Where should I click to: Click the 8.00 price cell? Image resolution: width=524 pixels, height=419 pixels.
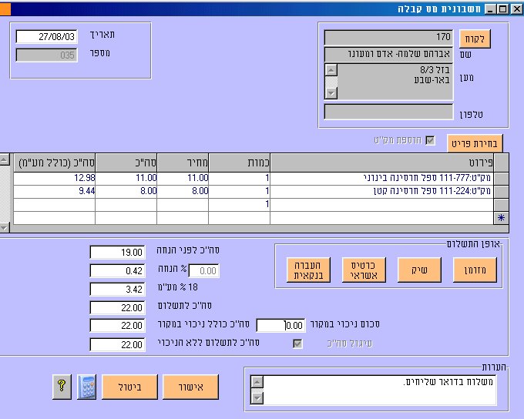pos(183,192)
